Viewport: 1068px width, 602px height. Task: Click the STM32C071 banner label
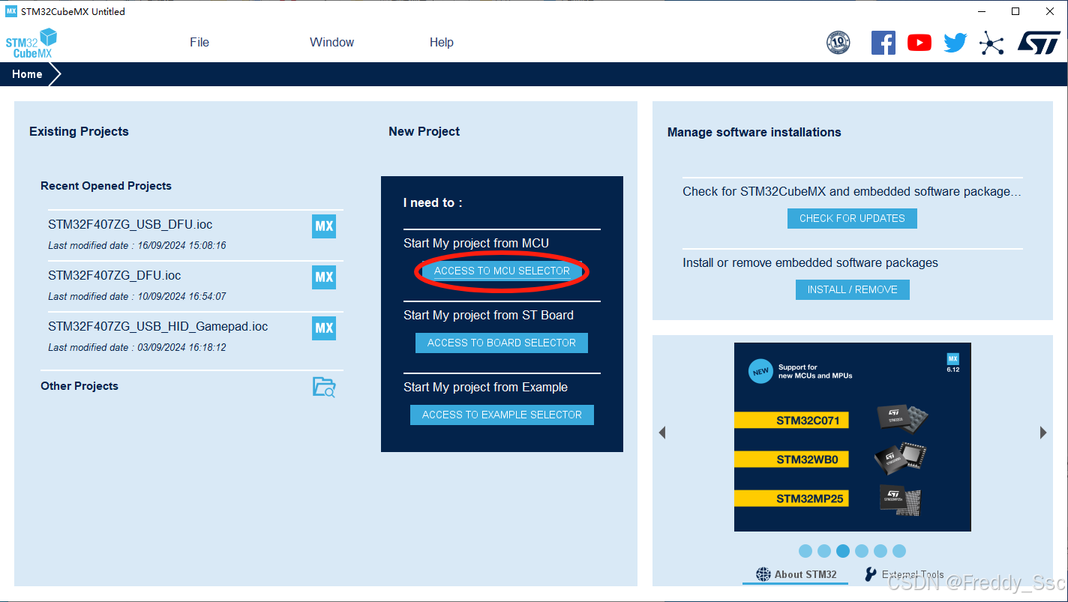coord(791,421)
